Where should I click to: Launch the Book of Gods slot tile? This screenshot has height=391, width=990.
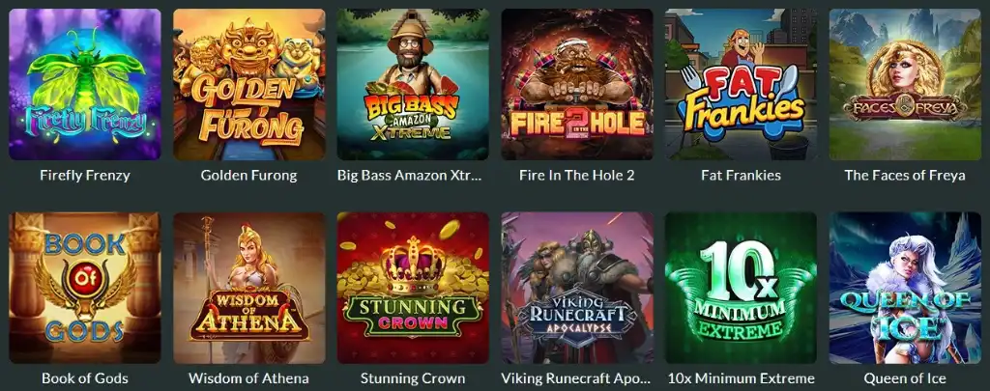(x=85, y=288)
